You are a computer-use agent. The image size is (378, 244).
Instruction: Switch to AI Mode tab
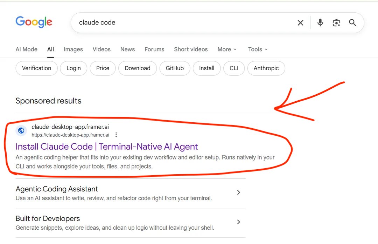pyautogui.click(x=27, y=49)
